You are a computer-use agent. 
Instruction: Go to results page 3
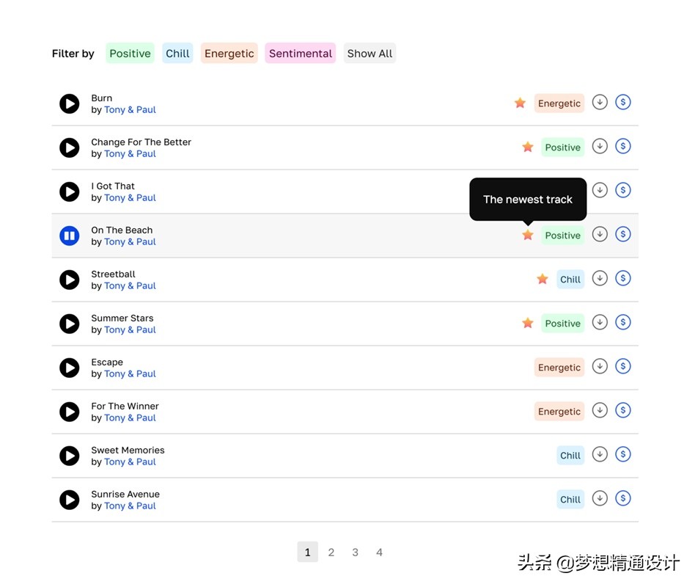click(x=356, y=552)
